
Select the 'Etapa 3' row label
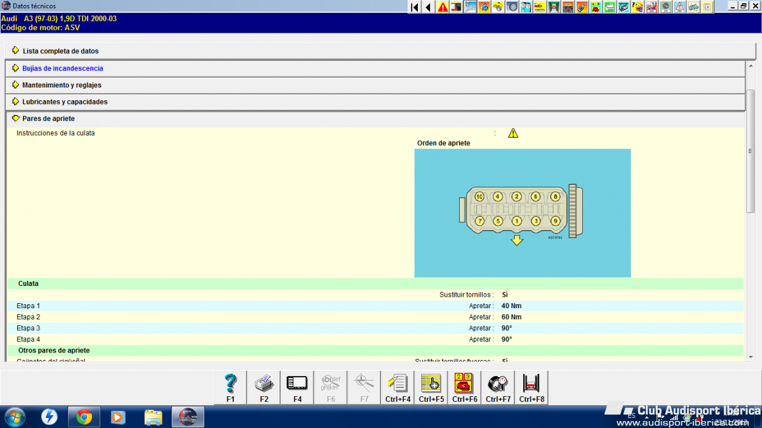tap(29, 328)
